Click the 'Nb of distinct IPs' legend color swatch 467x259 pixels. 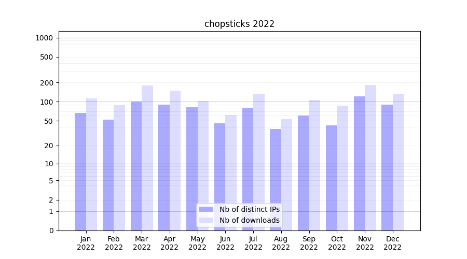point(206,209)
